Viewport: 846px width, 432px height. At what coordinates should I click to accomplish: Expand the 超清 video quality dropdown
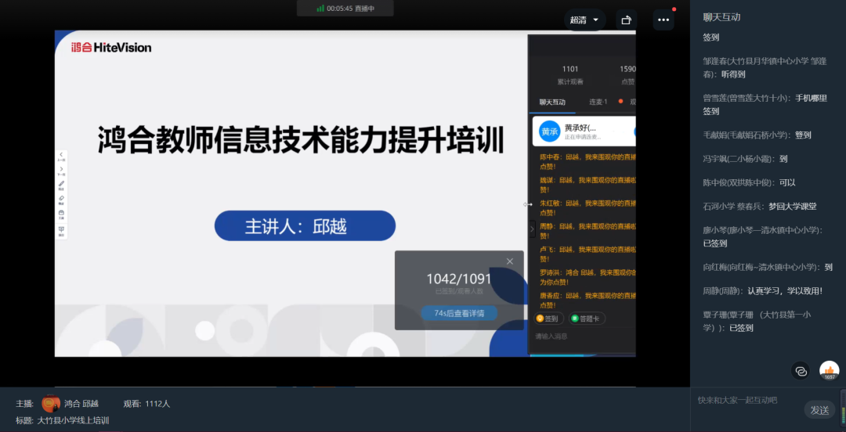coord(584,20)
